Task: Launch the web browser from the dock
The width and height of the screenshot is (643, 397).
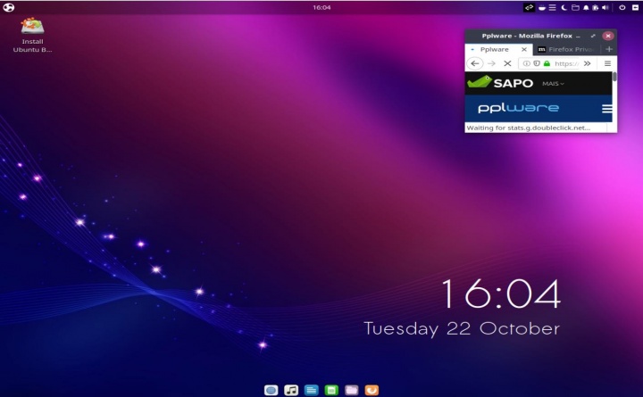Action: pyautogui.click(x=271, y=390)
